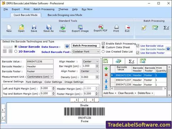The image size is (172, 129).
Task: Click the sheet pages icon above data grid
Action: 118,61
